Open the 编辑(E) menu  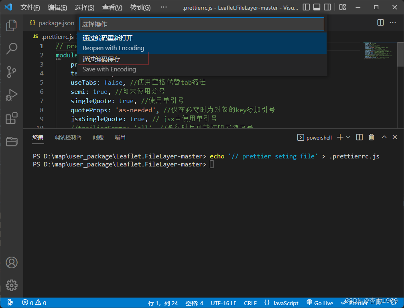57,8
